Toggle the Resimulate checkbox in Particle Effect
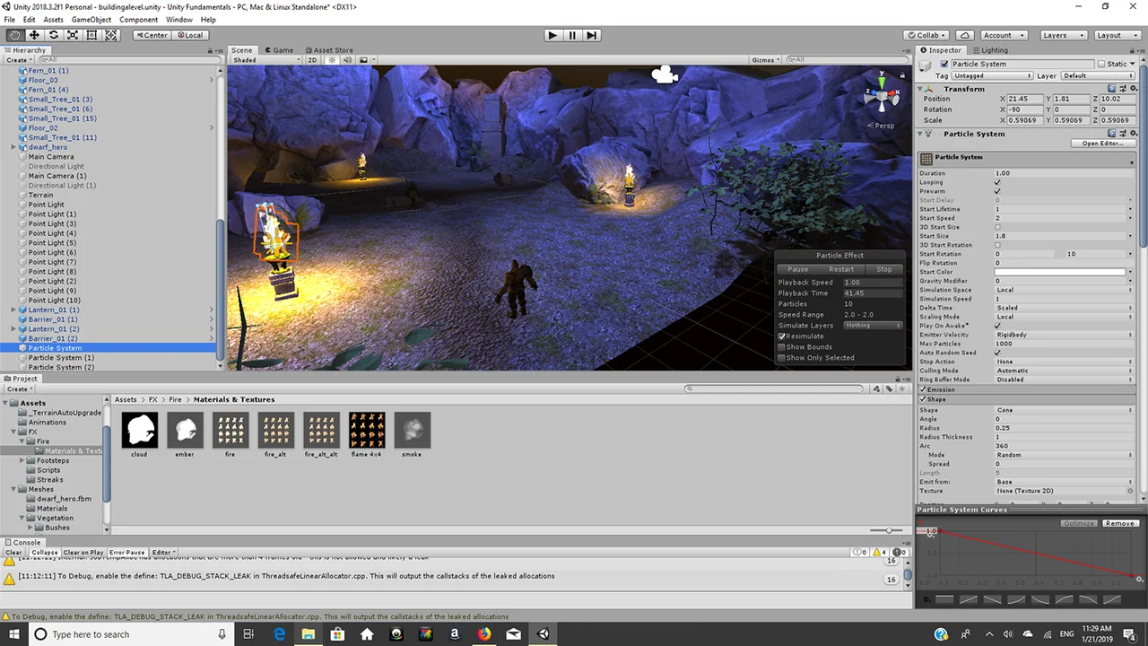 (x=782, y=336)
